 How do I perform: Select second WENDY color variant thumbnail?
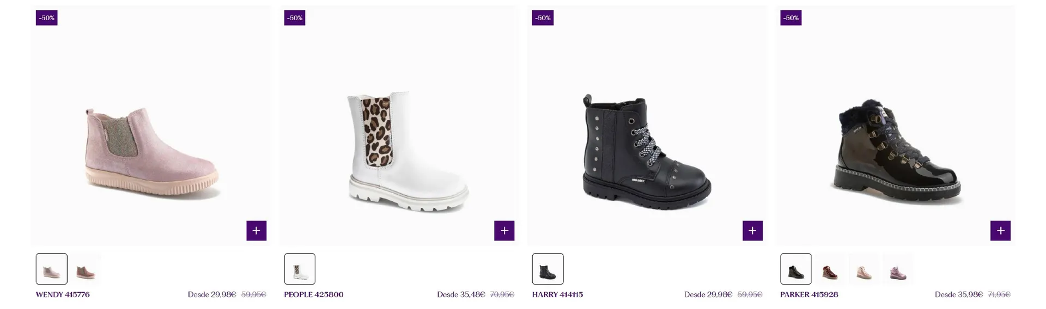pos(86,269)
